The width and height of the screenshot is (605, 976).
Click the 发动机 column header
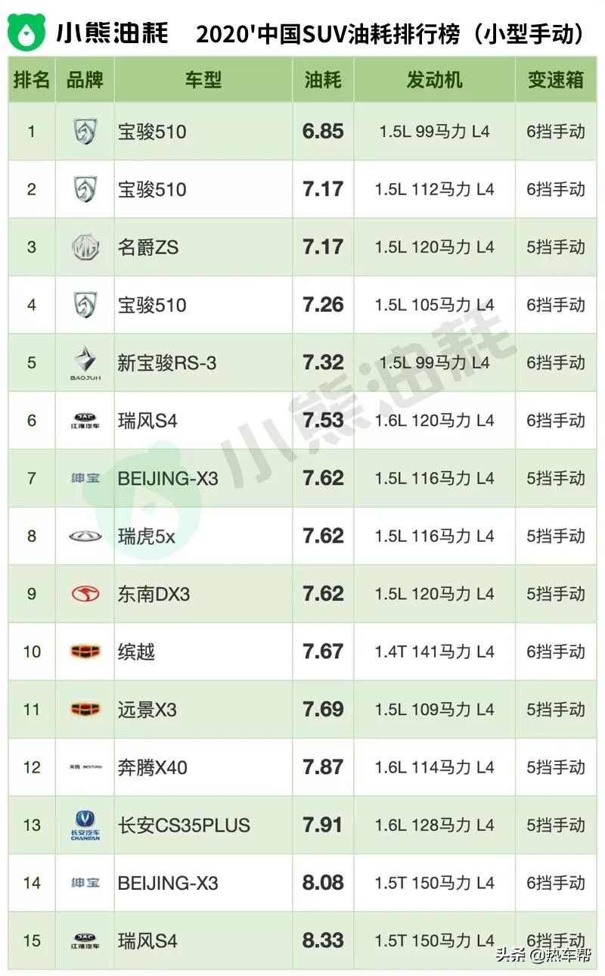click(x=434, y=79)
